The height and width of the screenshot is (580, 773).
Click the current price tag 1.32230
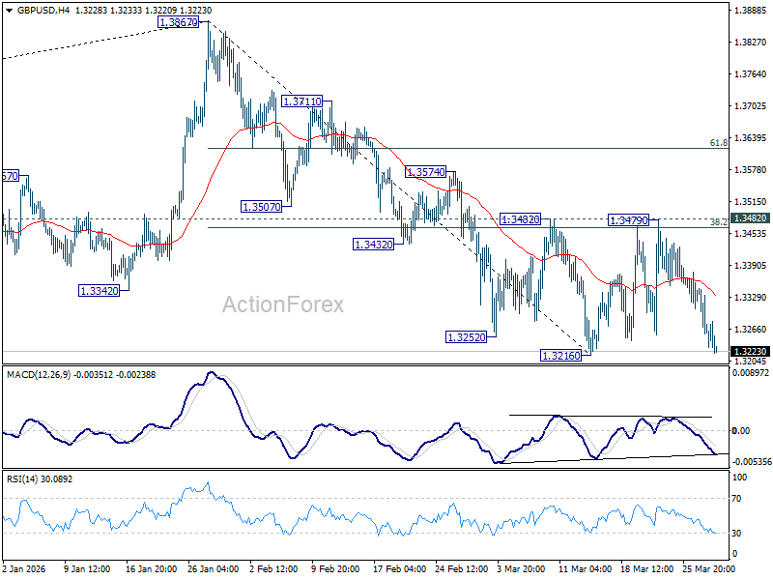(x=750, y=352)
